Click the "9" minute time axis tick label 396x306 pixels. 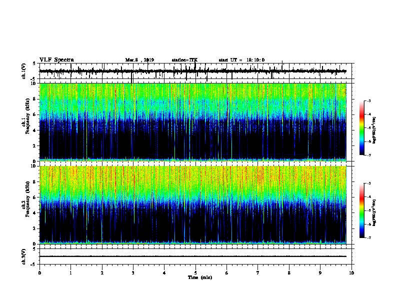[x=320, y=273]
